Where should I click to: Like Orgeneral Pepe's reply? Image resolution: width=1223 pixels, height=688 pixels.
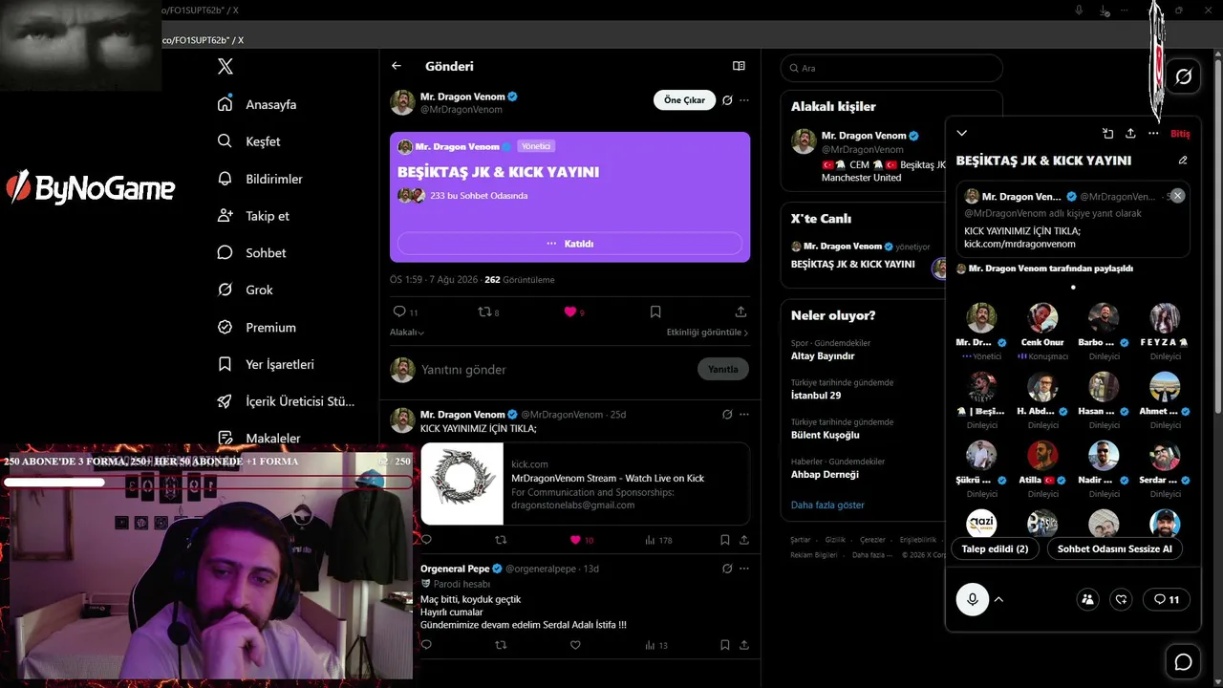575,645
